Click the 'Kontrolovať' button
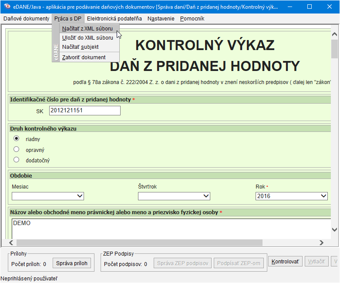Screen dimensions: 340x283 click(x=285, y=262)
